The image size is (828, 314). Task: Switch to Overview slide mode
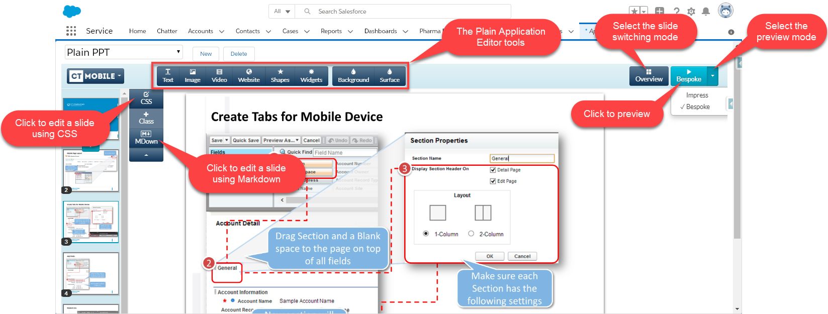pyautogui.click(x=649, y=76)
